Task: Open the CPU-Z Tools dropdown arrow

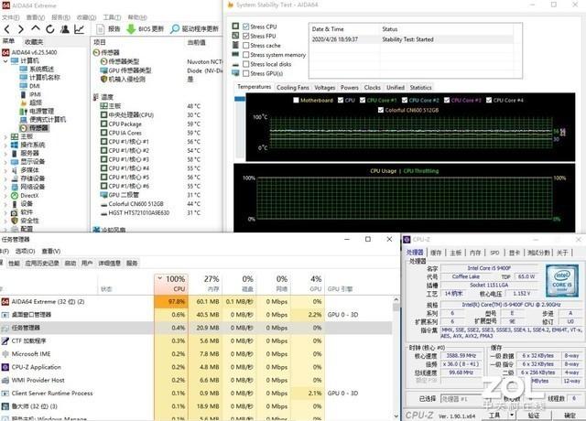Action: (x=512, y=415)
